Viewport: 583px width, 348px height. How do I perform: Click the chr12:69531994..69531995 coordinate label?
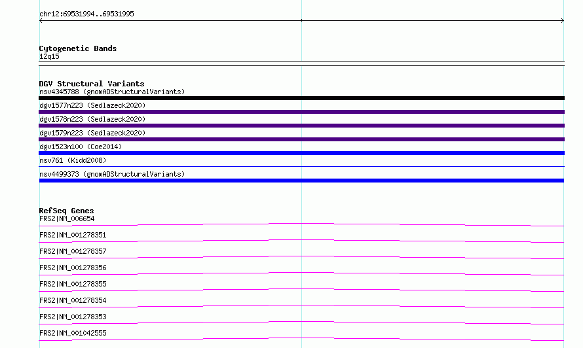86,14
